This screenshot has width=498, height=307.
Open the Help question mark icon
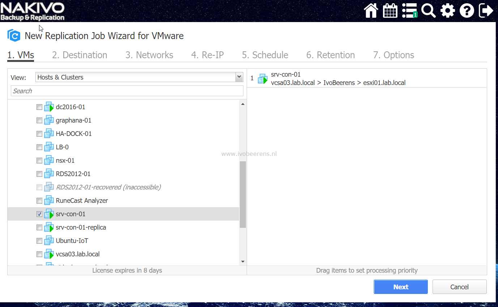click(467, 10)
